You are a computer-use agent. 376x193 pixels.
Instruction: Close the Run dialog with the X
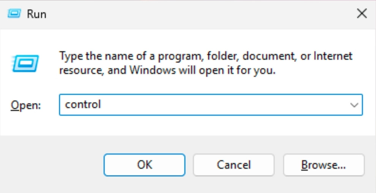click(362, 14)
